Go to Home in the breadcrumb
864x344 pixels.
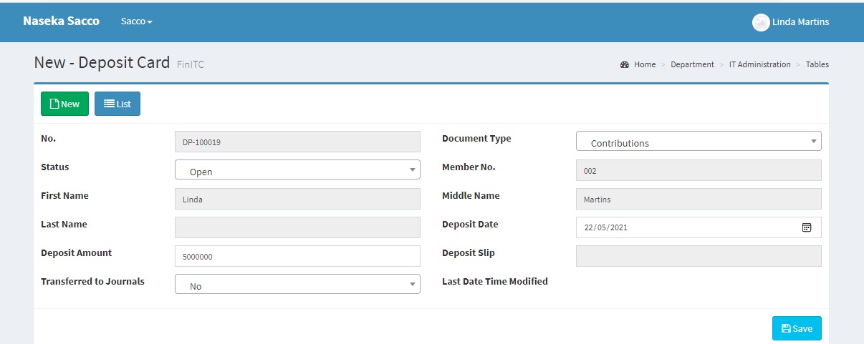coord(645,64)
